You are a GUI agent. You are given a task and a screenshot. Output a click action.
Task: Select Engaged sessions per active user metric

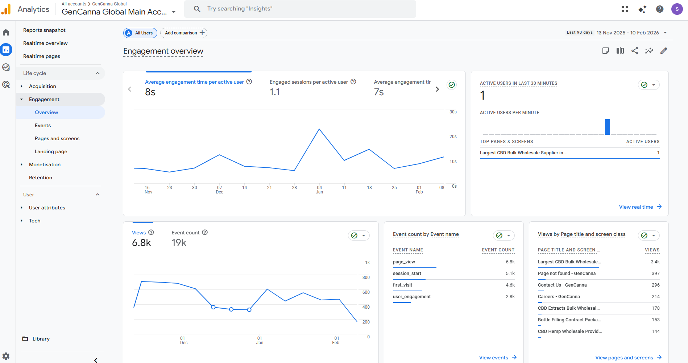[x=308, y=82]
